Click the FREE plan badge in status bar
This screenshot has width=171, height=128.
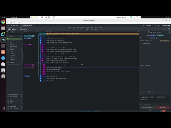point(164,111)
